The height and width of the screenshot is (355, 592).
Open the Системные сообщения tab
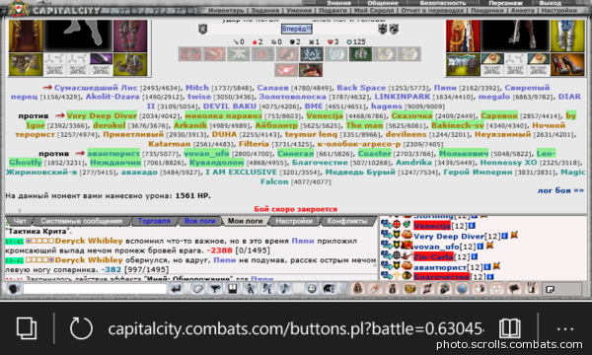[82, 221]
